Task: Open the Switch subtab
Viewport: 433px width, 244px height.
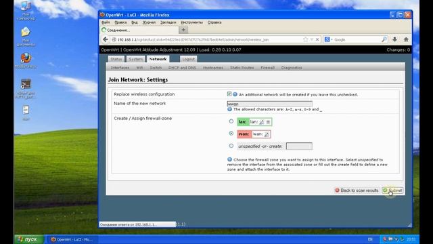Action: (156, 68)
